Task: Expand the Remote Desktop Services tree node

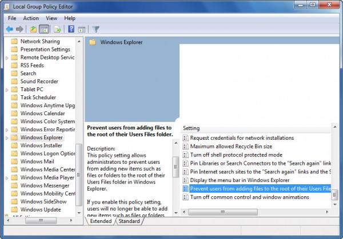Action: pos(7,58)
